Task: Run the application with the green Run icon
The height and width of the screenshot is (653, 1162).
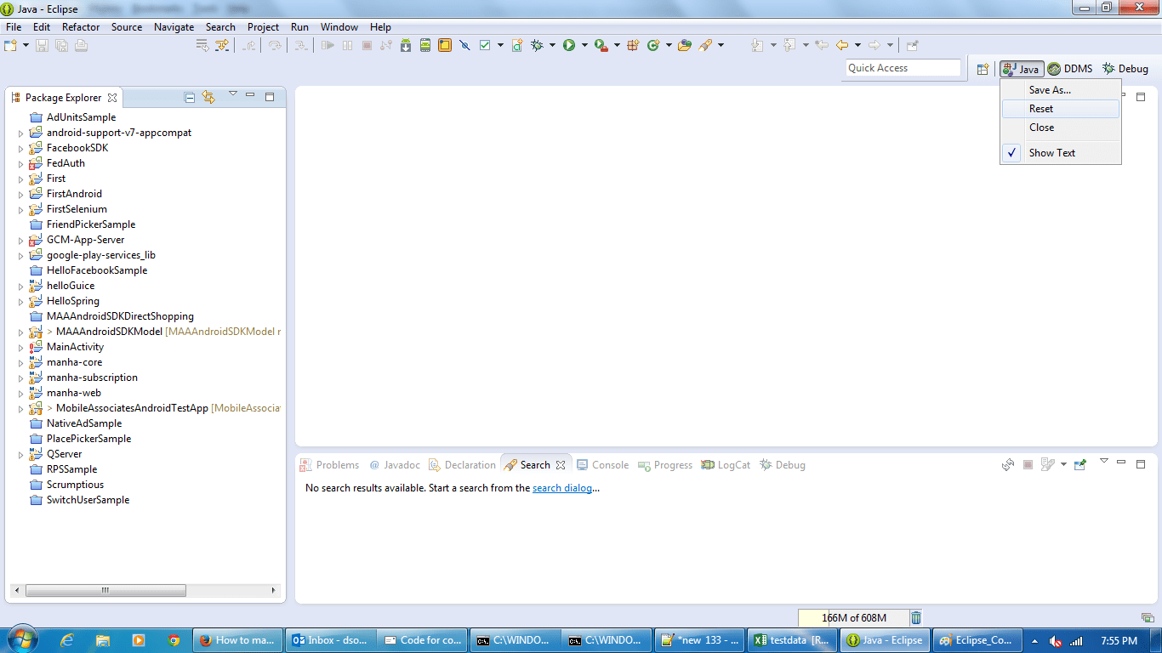Action: click(x=568, y=44)
